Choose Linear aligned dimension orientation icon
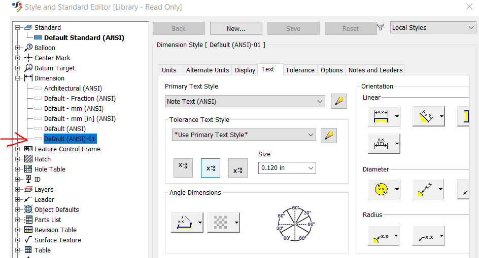 click(426, 116)
